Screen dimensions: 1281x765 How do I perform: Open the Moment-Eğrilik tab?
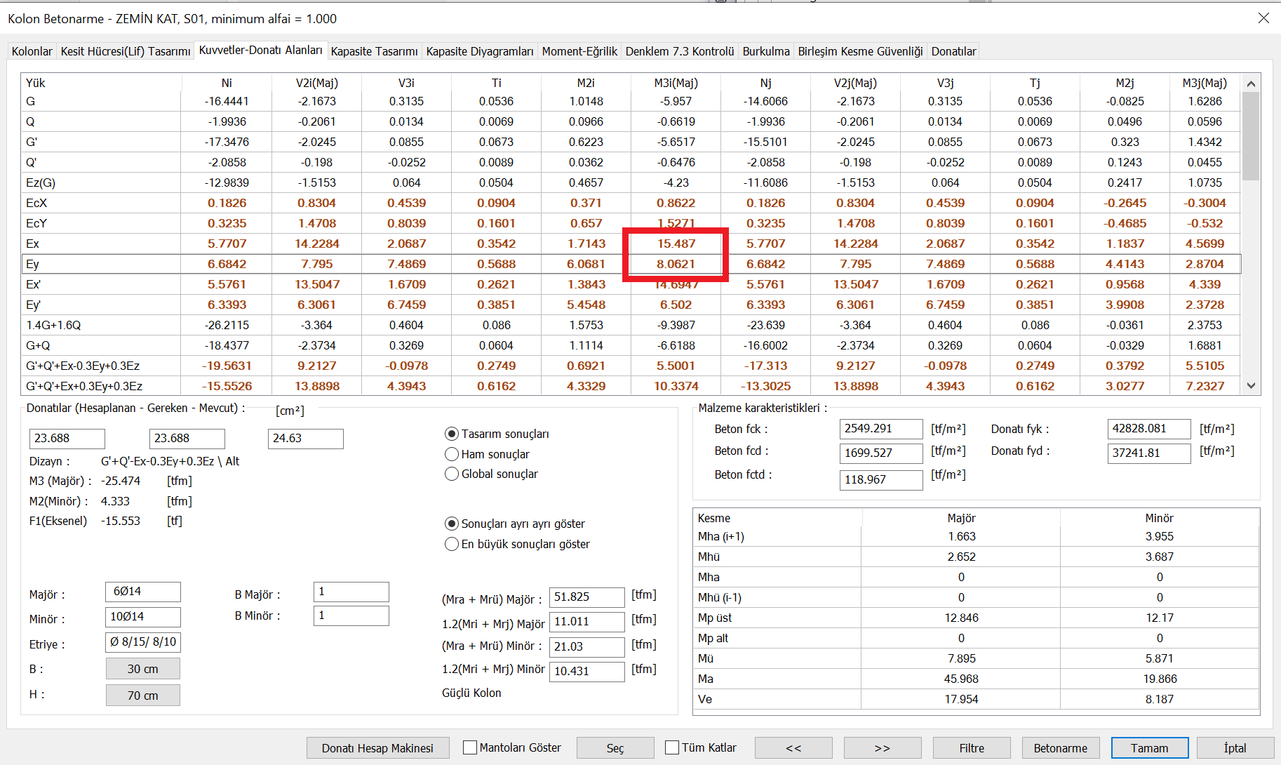[580, 51]
